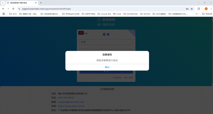Open the 所有书签 all bookmarks folder
Screen dimensions: 213x114
(x=207, y=14)
